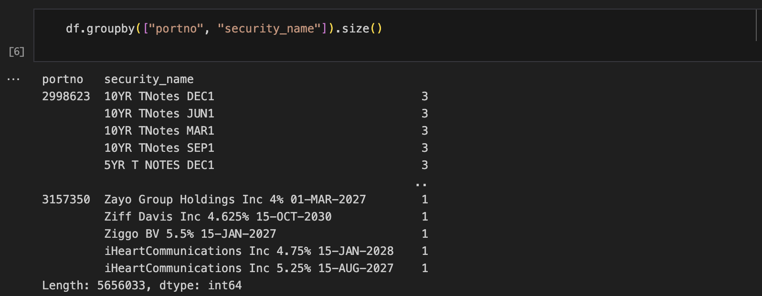Click the truncated rows double-dot indicator
This screenshot has width=762, height=296.
[x=421, y=184]
